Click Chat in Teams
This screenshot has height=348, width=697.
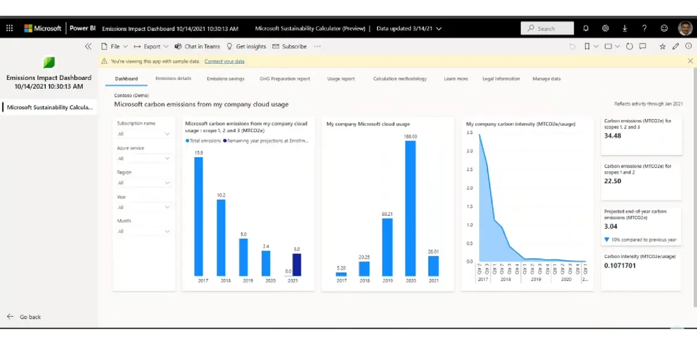(x=197, y=46)
